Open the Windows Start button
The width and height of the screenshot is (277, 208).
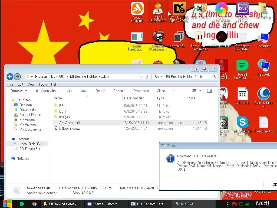[7, 204]
